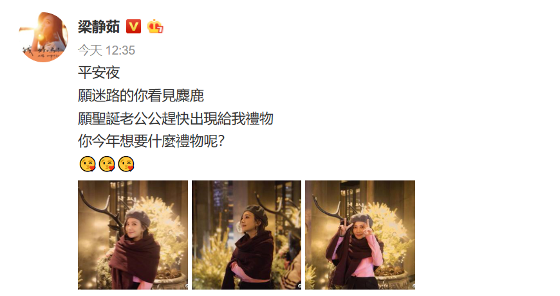Click the first kissing-face emoji
Image resolution: width=560 pixels, height=296 pixels.
(88, 164)
